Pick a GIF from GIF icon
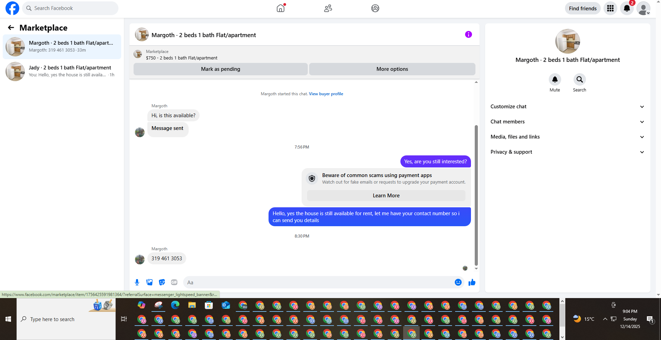 174,282
